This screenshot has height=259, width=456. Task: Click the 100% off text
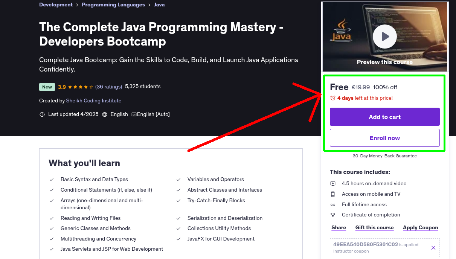coord(385,87)
